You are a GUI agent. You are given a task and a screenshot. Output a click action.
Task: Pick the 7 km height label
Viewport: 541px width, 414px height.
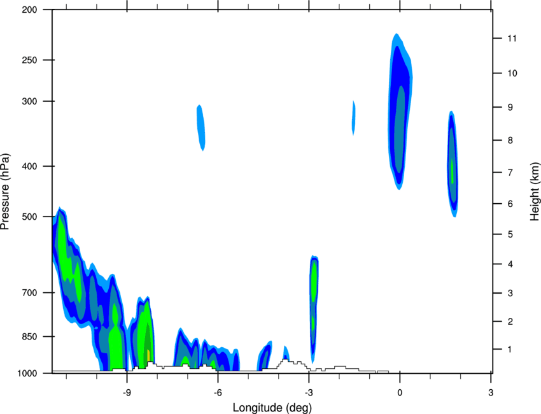[510, 173]
